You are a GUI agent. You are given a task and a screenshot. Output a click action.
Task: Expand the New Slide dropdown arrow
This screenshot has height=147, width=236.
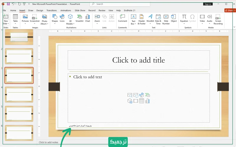coord(8,24)
